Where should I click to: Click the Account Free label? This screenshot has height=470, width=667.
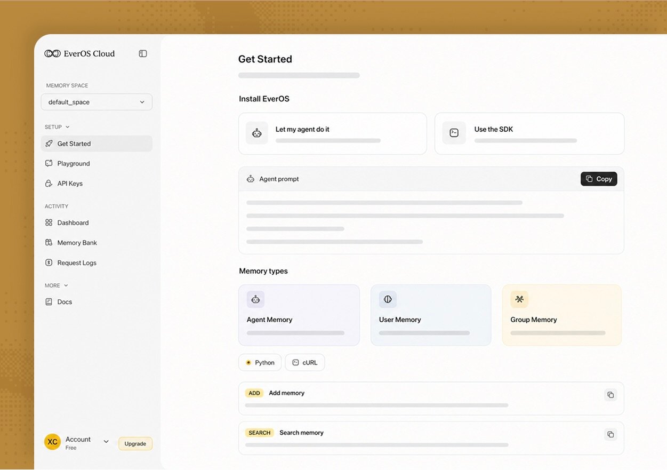click(78, 443)
